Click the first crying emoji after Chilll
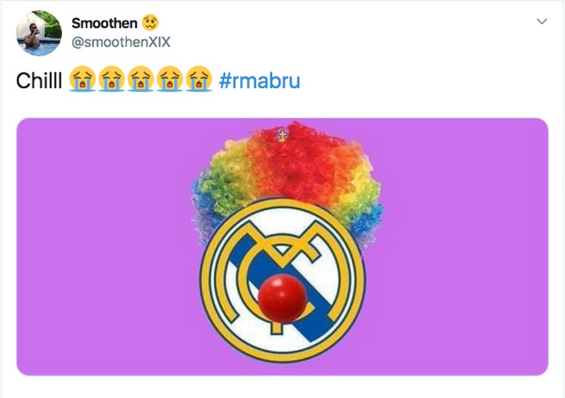This screenshot has width=565, height=398. pos(83,79)
